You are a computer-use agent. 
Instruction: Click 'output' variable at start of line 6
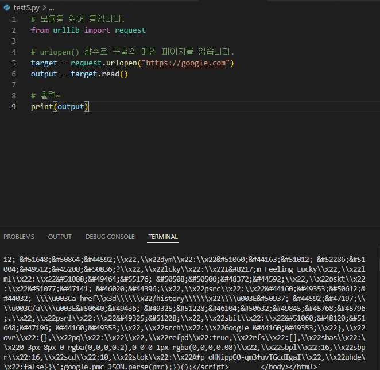coord(44,74)
